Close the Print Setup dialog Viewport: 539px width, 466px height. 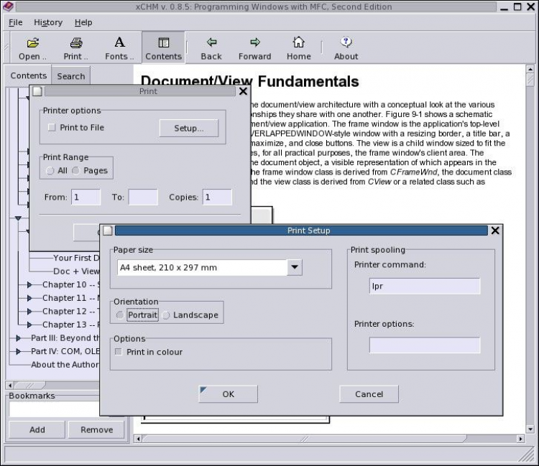(x=495, y=230)
